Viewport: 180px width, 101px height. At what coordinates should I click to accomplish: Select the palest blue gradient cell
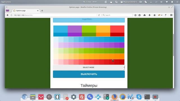[x=56, y=39]
